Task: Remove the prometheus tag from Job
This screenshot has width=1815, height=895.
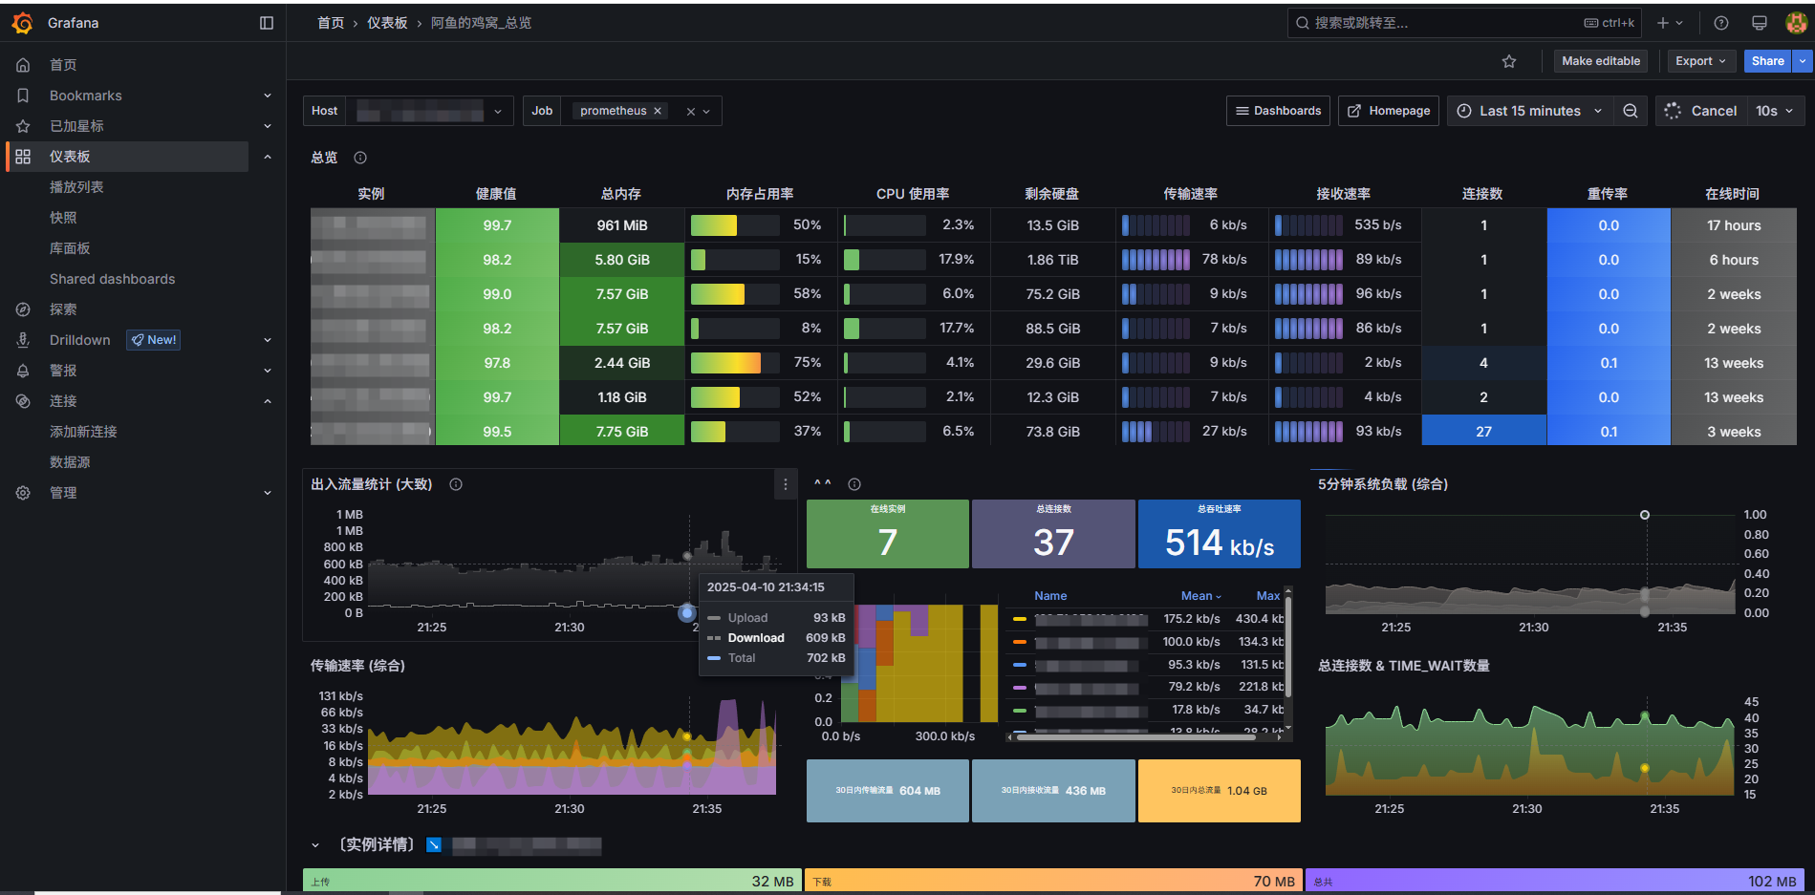Action: pos(658,111)
